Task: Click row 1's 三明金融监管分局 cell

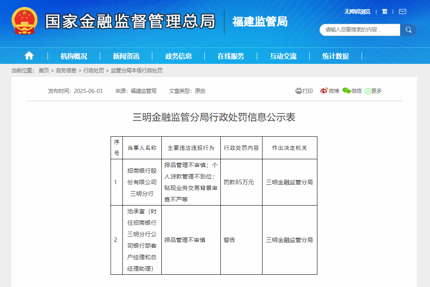Action: [x=290, y=182]
